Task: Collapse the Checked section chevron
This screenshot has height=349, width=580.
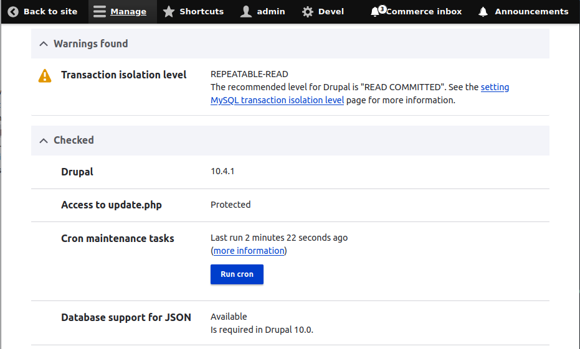Action: [x=44, y=141]
